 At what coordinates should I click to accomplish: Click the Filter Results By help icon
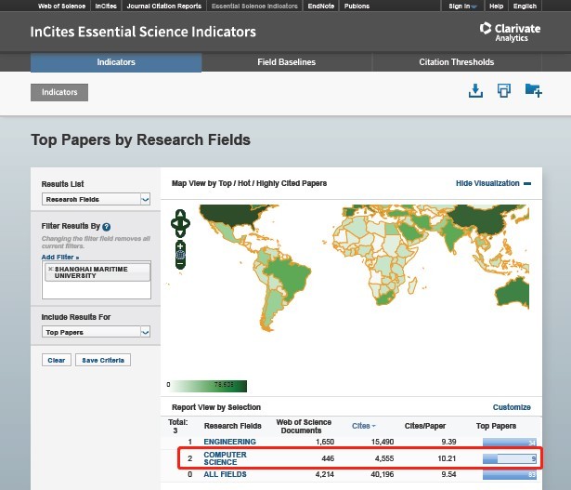click(107, 227)
